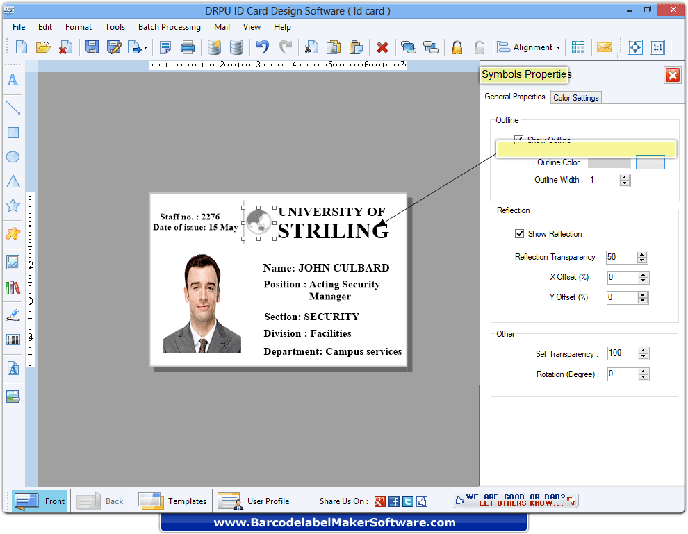Click the Fit to window icon
Viewport: 688px width, 534px height.
coord(635,47)
